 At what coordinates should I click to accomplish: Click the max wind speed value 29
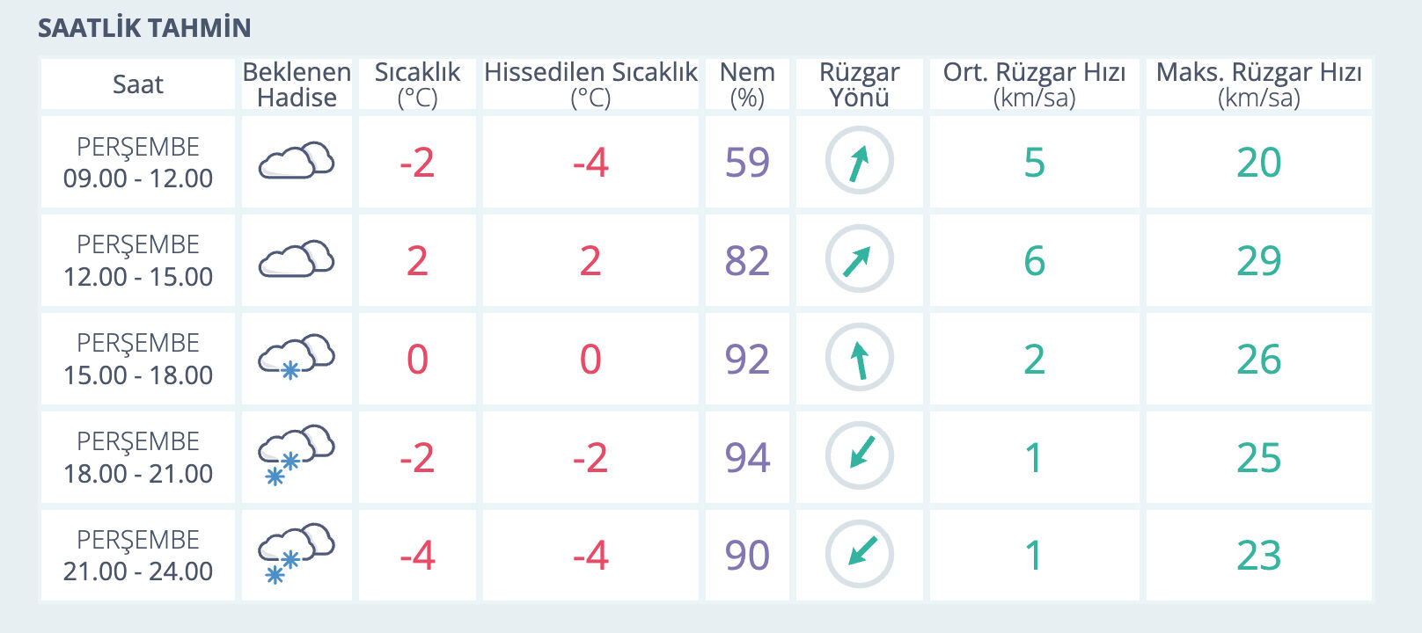(1258, 260)
